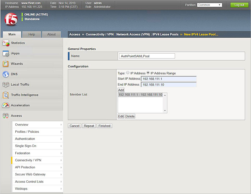Click the Finished button
This screenshot has width=251, height=194.
pyautogui.click(x=104, y=126)
